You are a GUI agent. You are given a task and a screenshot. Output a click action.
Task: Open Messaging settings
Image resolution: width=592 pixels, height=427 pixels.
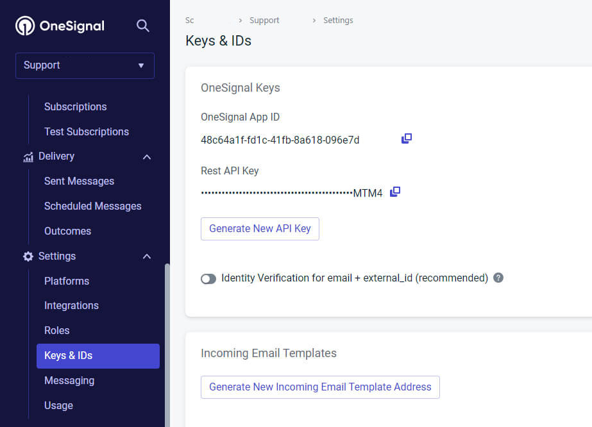point(69,381)
